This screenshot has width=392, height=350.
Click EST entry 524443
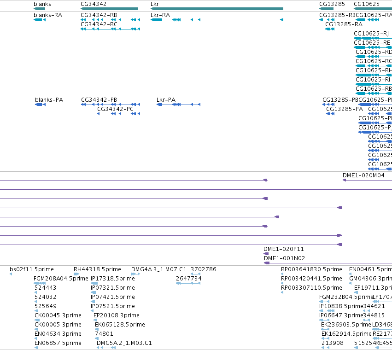click(x=45, y=288)
